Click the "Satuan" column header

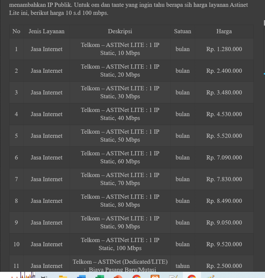(x=183, y=31)
